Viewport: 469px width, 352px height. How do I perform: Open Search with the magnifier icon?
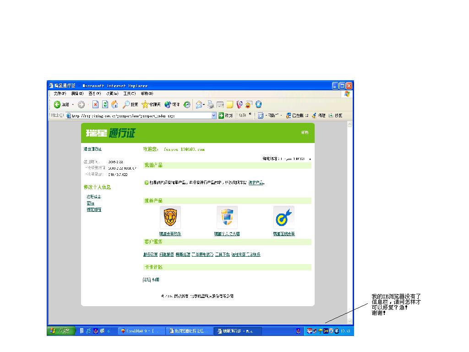point(126,104)
